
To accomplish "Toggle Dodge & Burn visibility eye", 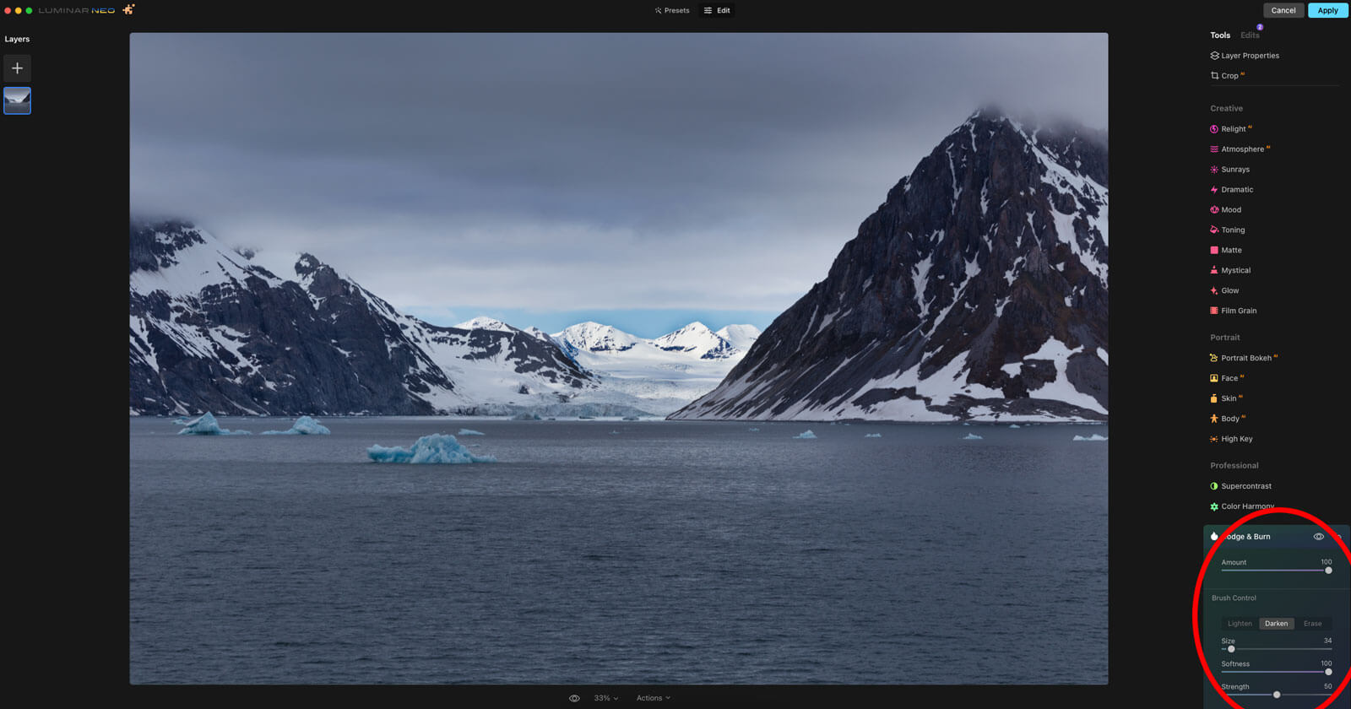I will pos(1318,537).
